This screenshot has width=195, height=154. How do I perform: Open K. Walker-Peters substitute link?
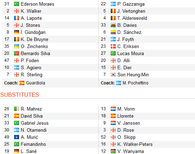pos(135,144)
